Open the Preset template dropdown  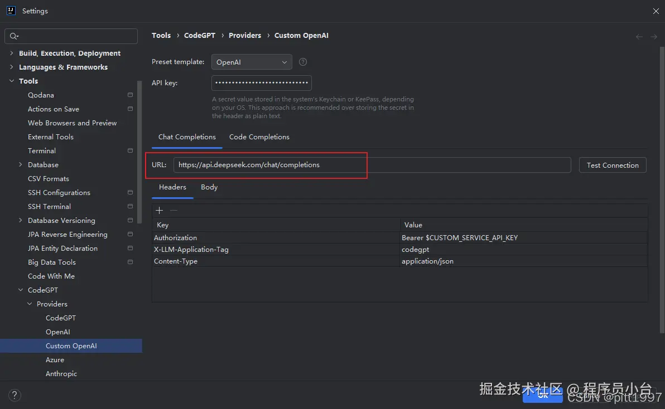coord(252,62)
